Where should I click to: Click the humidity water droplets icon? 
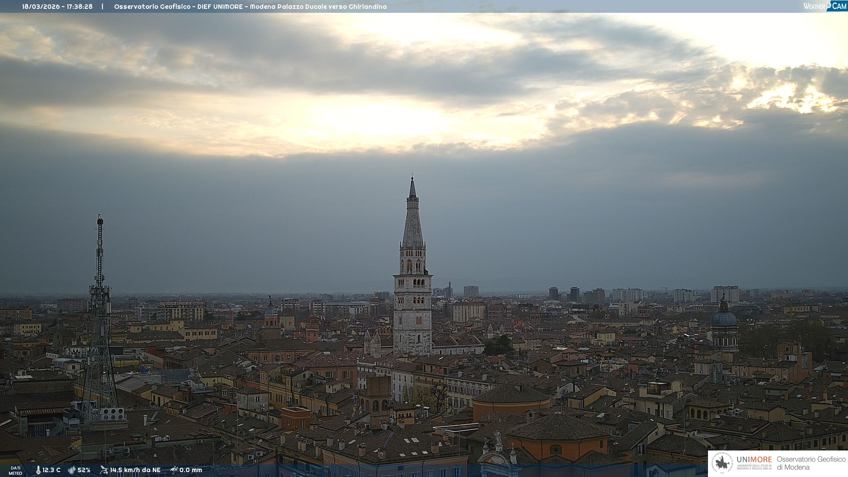point(72,470)
